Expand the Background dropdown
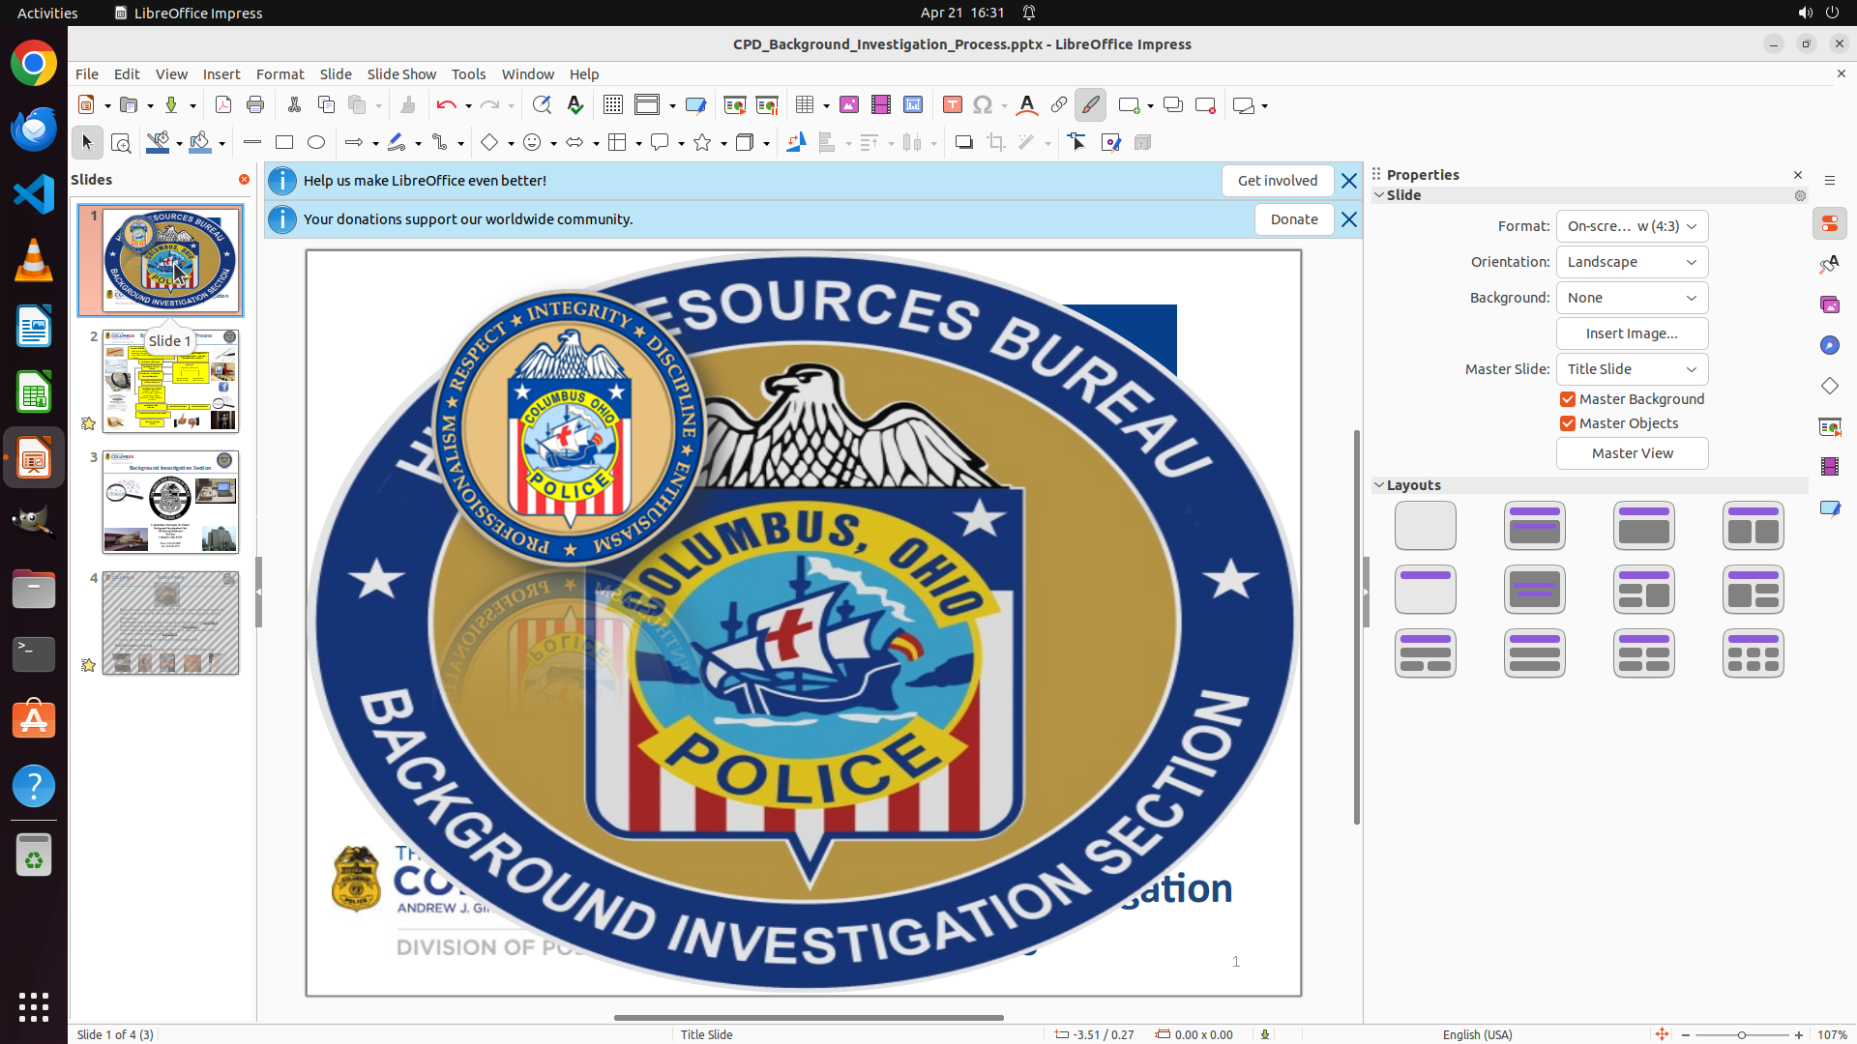 point(1632,298)
